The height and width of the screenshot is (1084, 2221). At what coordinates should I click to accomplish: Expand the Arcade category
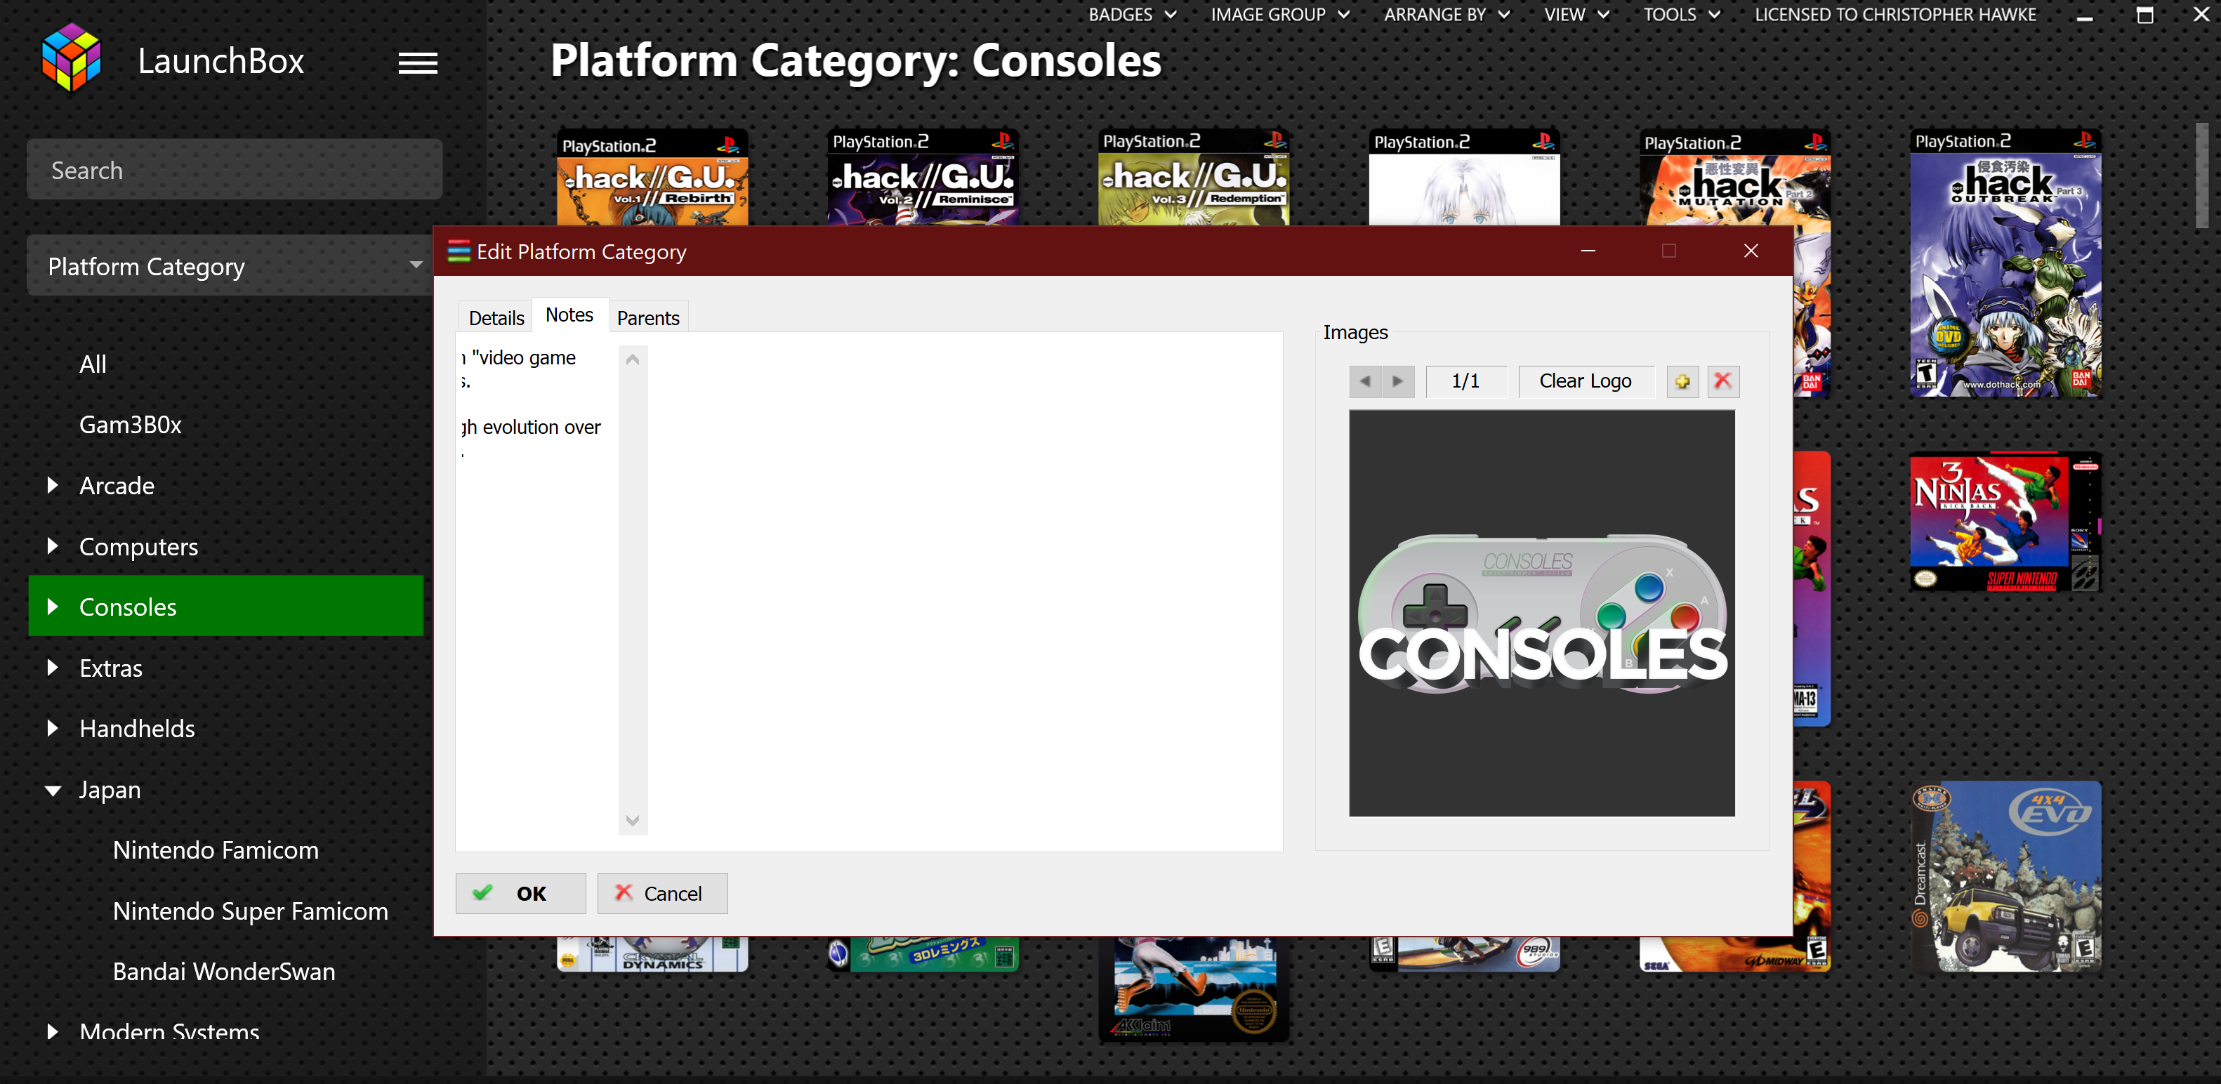[53, 486]
